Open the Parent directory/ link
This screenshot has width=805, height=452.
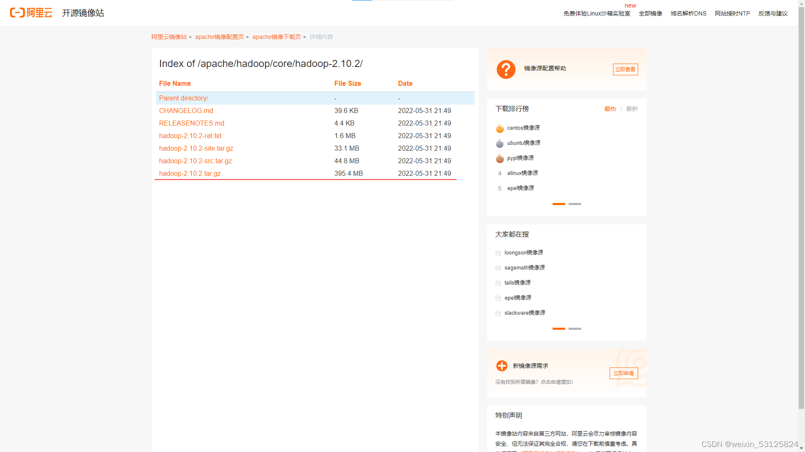pyautogui.click(x=184, y=98)
